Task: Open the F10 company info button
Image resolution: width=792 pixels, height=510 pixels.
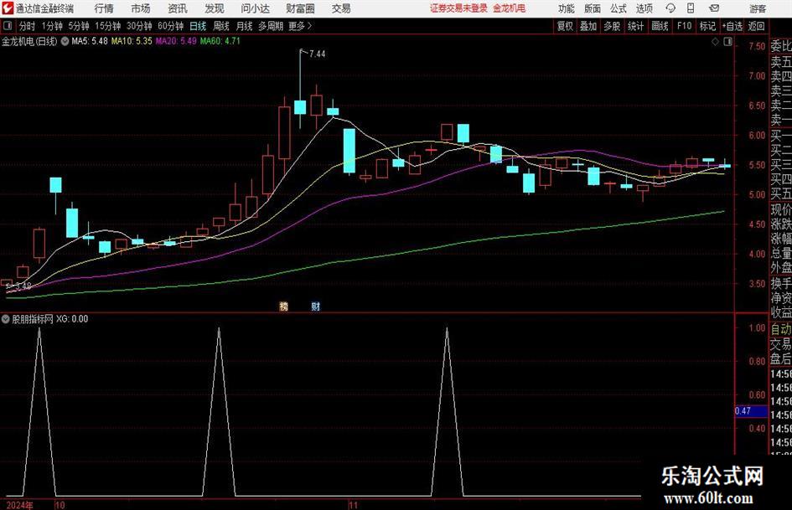Action: click(684, 26)
